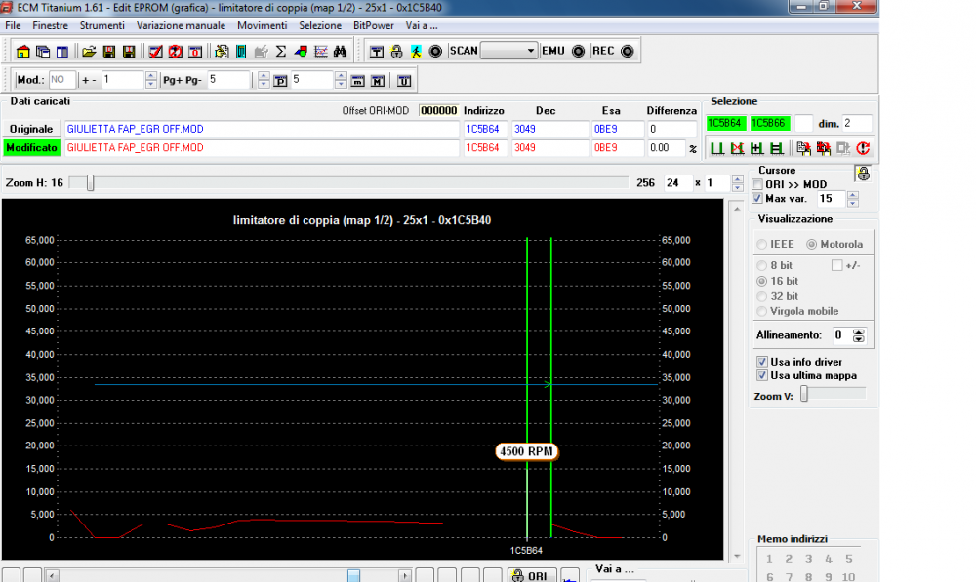Click the first floppy disk save icon
This screenshot has height=582, width=976.
[x=109, y=51]
